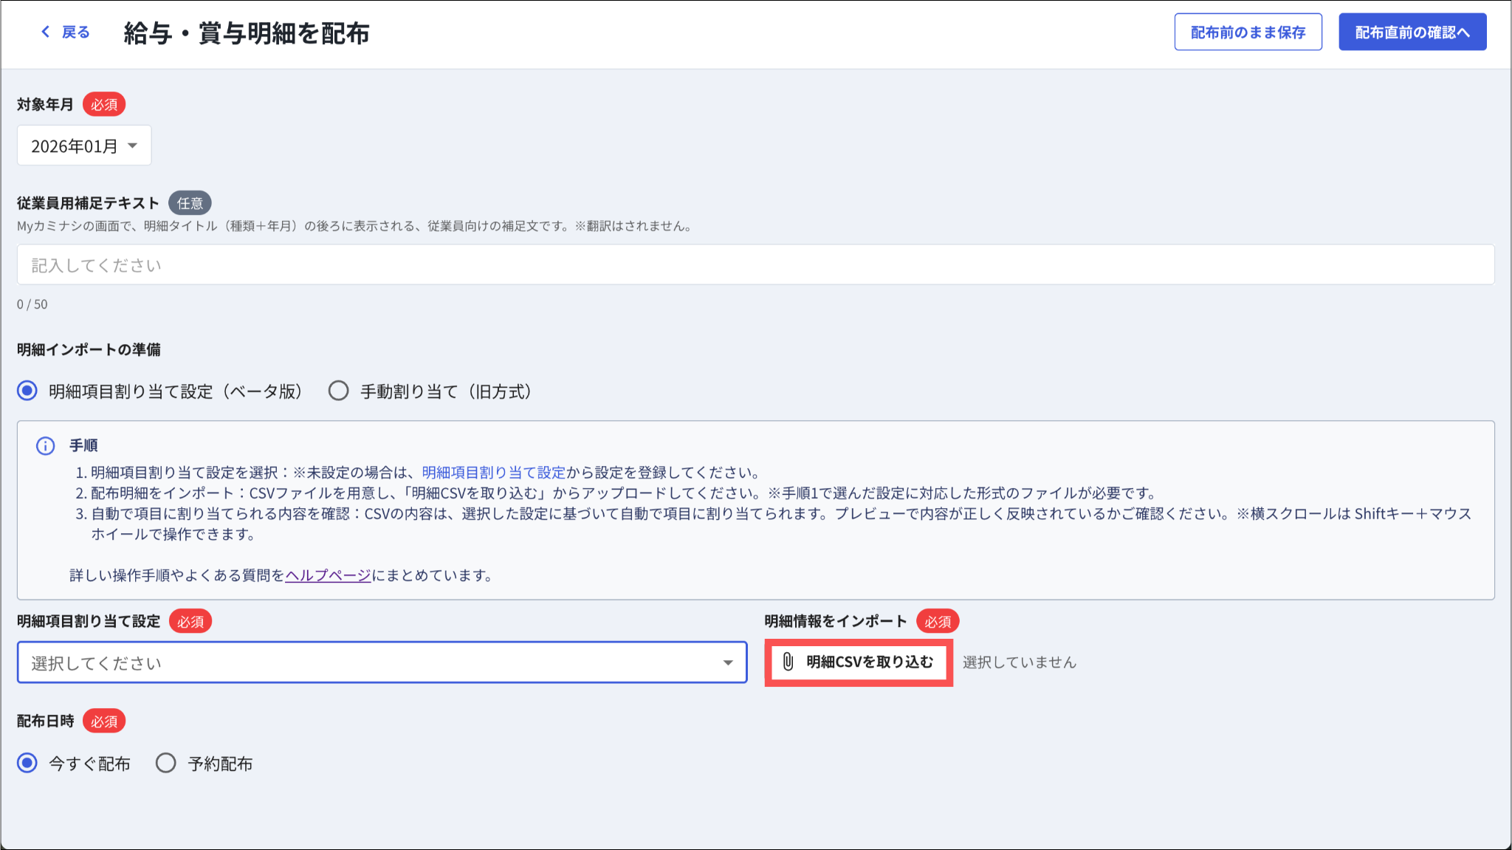Choose 今すぐ配布 radio option

click(27, 763)
